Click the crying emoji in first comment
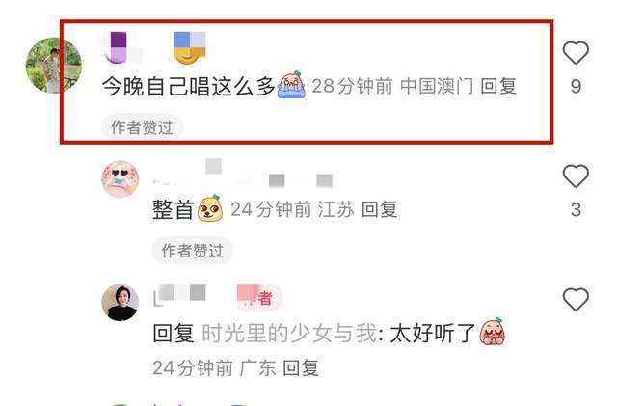The height and width of the screenshot is (406, 617). point(291,85)
